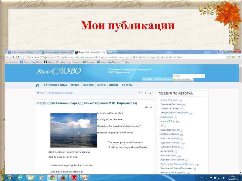Click the ПОЭЗИЯ ПО АВТОРАМ heading
The width and height of the screenshot is (242, 181).
pyautogui.click(x=176, y=94)
